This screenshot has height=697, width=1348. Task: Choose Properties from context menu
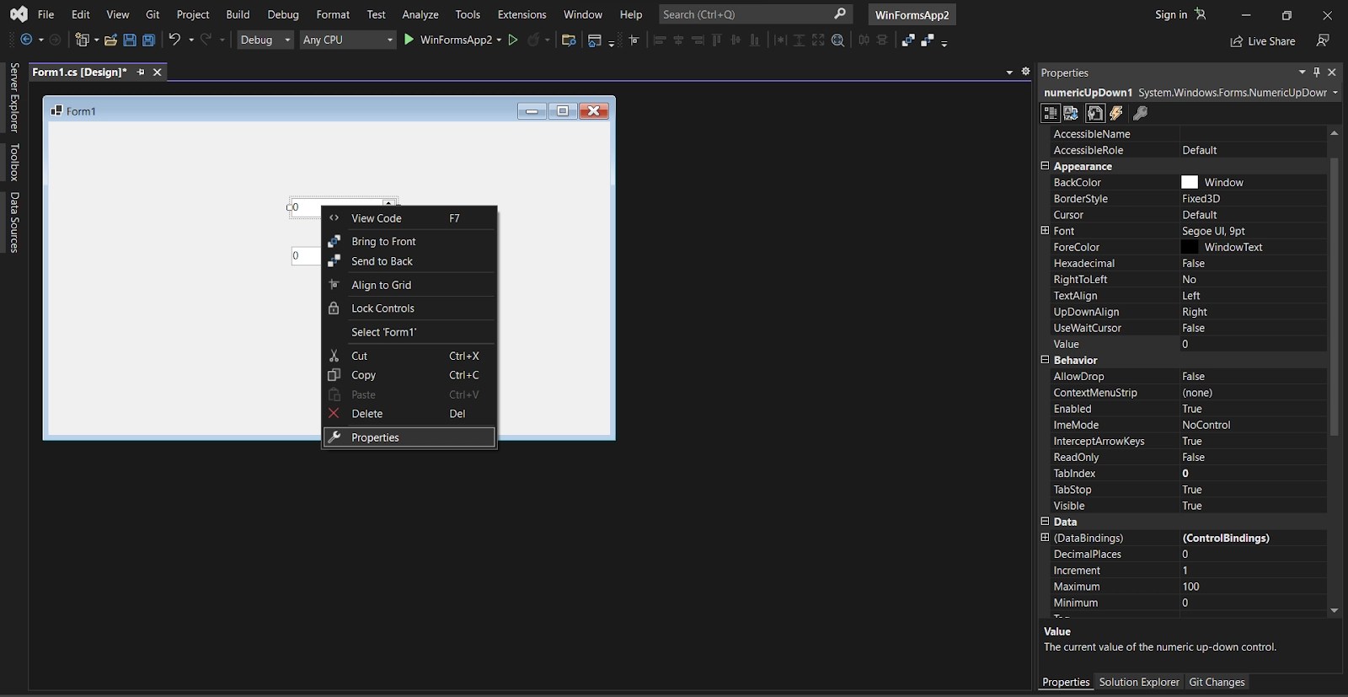[409, 437]
